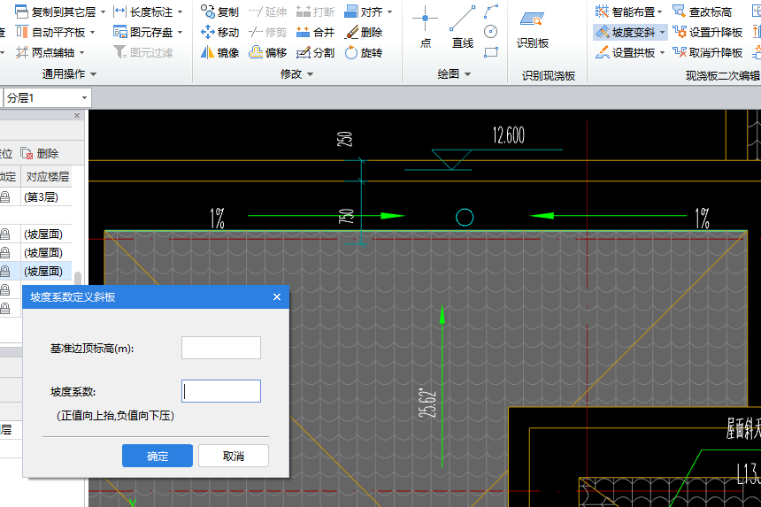The width and height of the screenshot is (761, 507).
Task: Select the 分割 (Split) tool
Action: click(x=315, y=52)
